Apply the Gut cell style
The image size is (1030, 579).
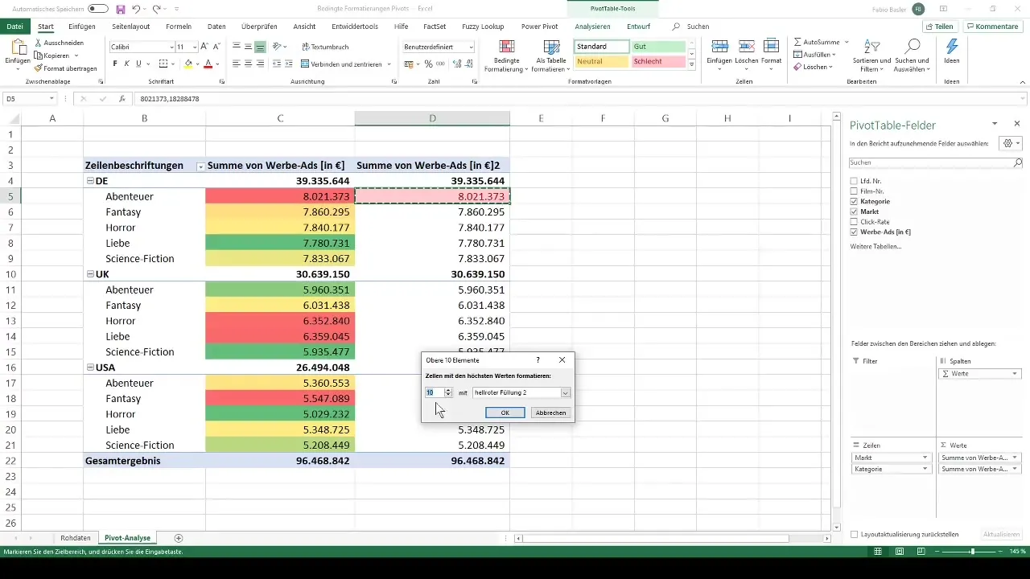tap(659, 47)
